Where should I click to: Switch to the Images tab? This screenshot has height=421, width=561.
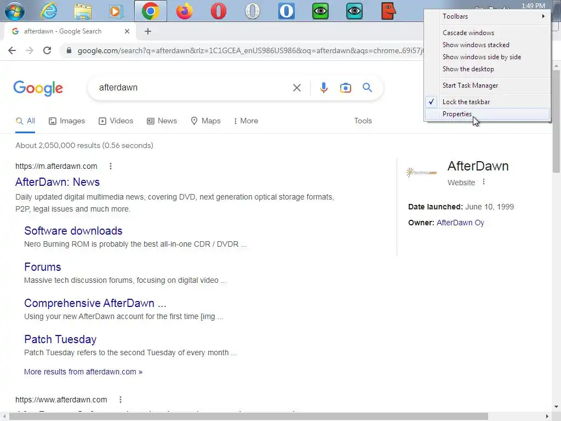tap(67, 121)
